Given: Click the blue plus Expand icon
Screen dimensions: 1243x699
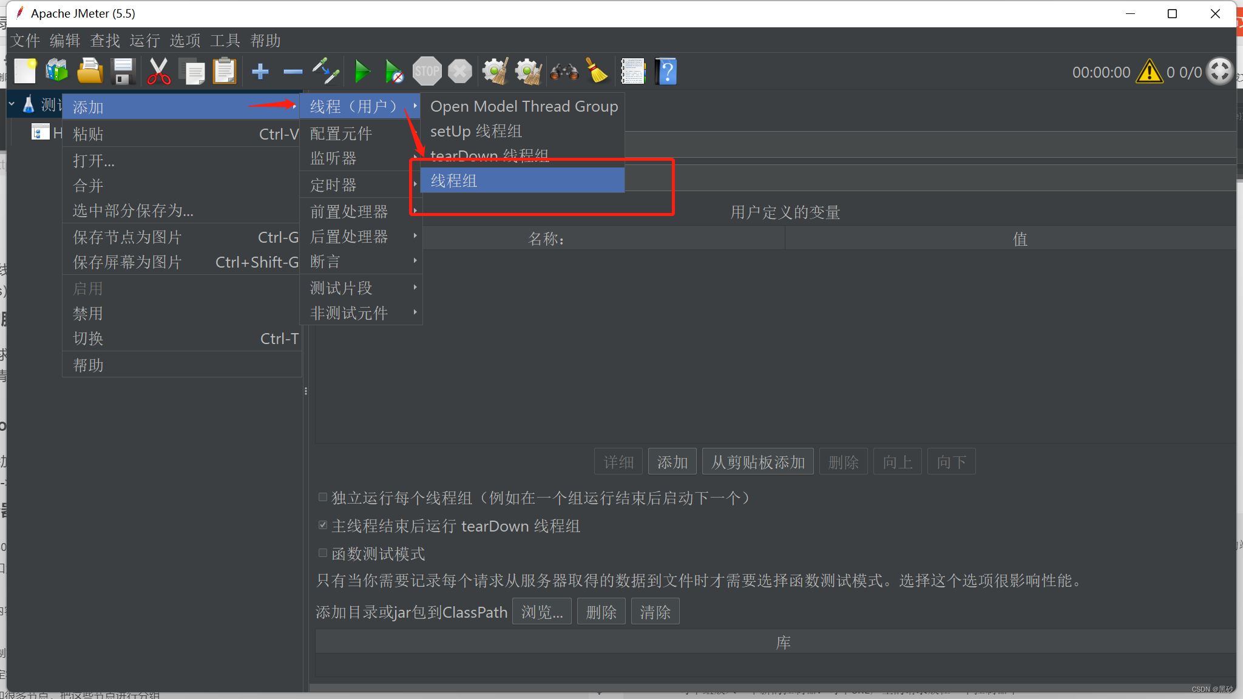Looking at the screenshot, I should tap(260, 72).
